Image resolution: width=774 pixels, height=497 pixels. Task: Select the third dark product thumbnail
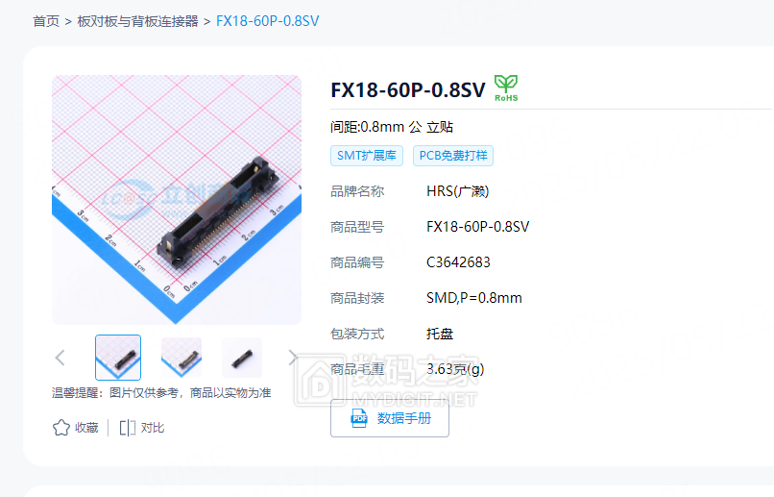[242, 358]
